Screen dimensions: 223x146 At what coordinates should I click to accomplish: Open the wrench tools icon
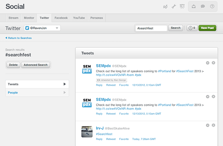[x=174, y=6]
